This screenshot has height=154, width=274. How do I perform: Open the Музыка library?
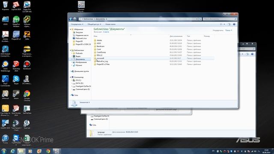pyautogui.click(x=79, y=65)
